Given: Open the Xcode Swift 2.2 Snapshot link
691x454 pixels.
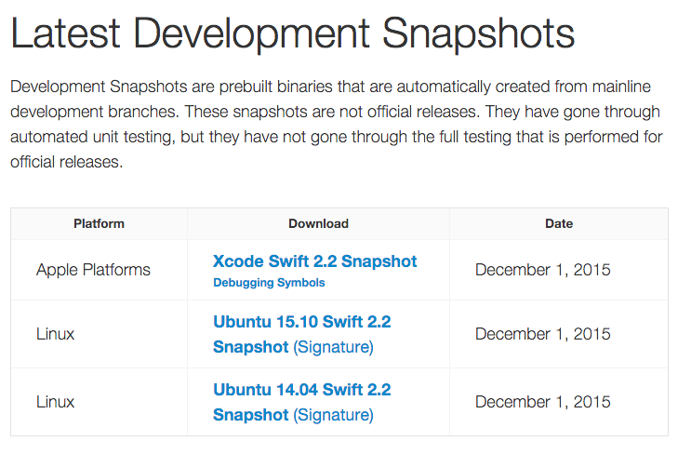Looking at the screenshot, I should (x=314, y=261).
